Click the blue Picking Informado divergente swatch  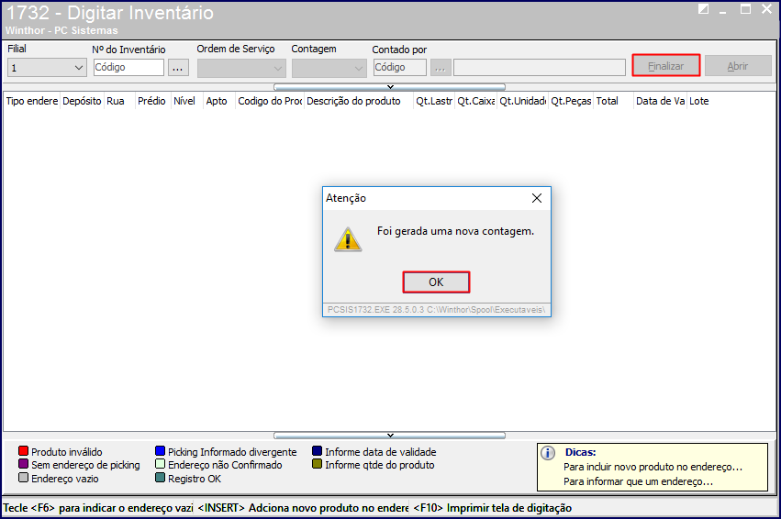pyautogui.click(x=160, y=451)
